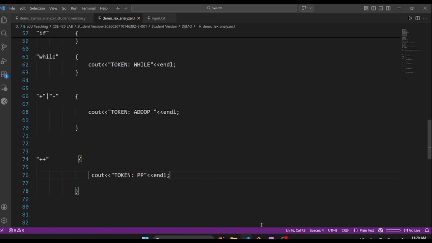Viewport: 432px width, 243px height.
Task: Open the Student Version-20260207 breadcrumb
Action: tap(112, 26)
